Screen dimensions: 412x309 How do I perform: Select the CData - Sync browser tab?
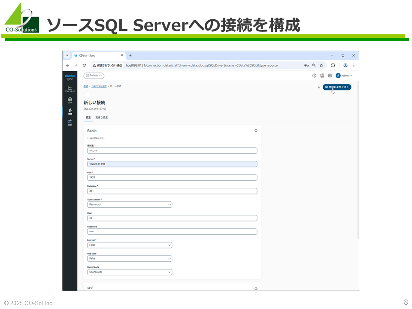tap(98, 55)
